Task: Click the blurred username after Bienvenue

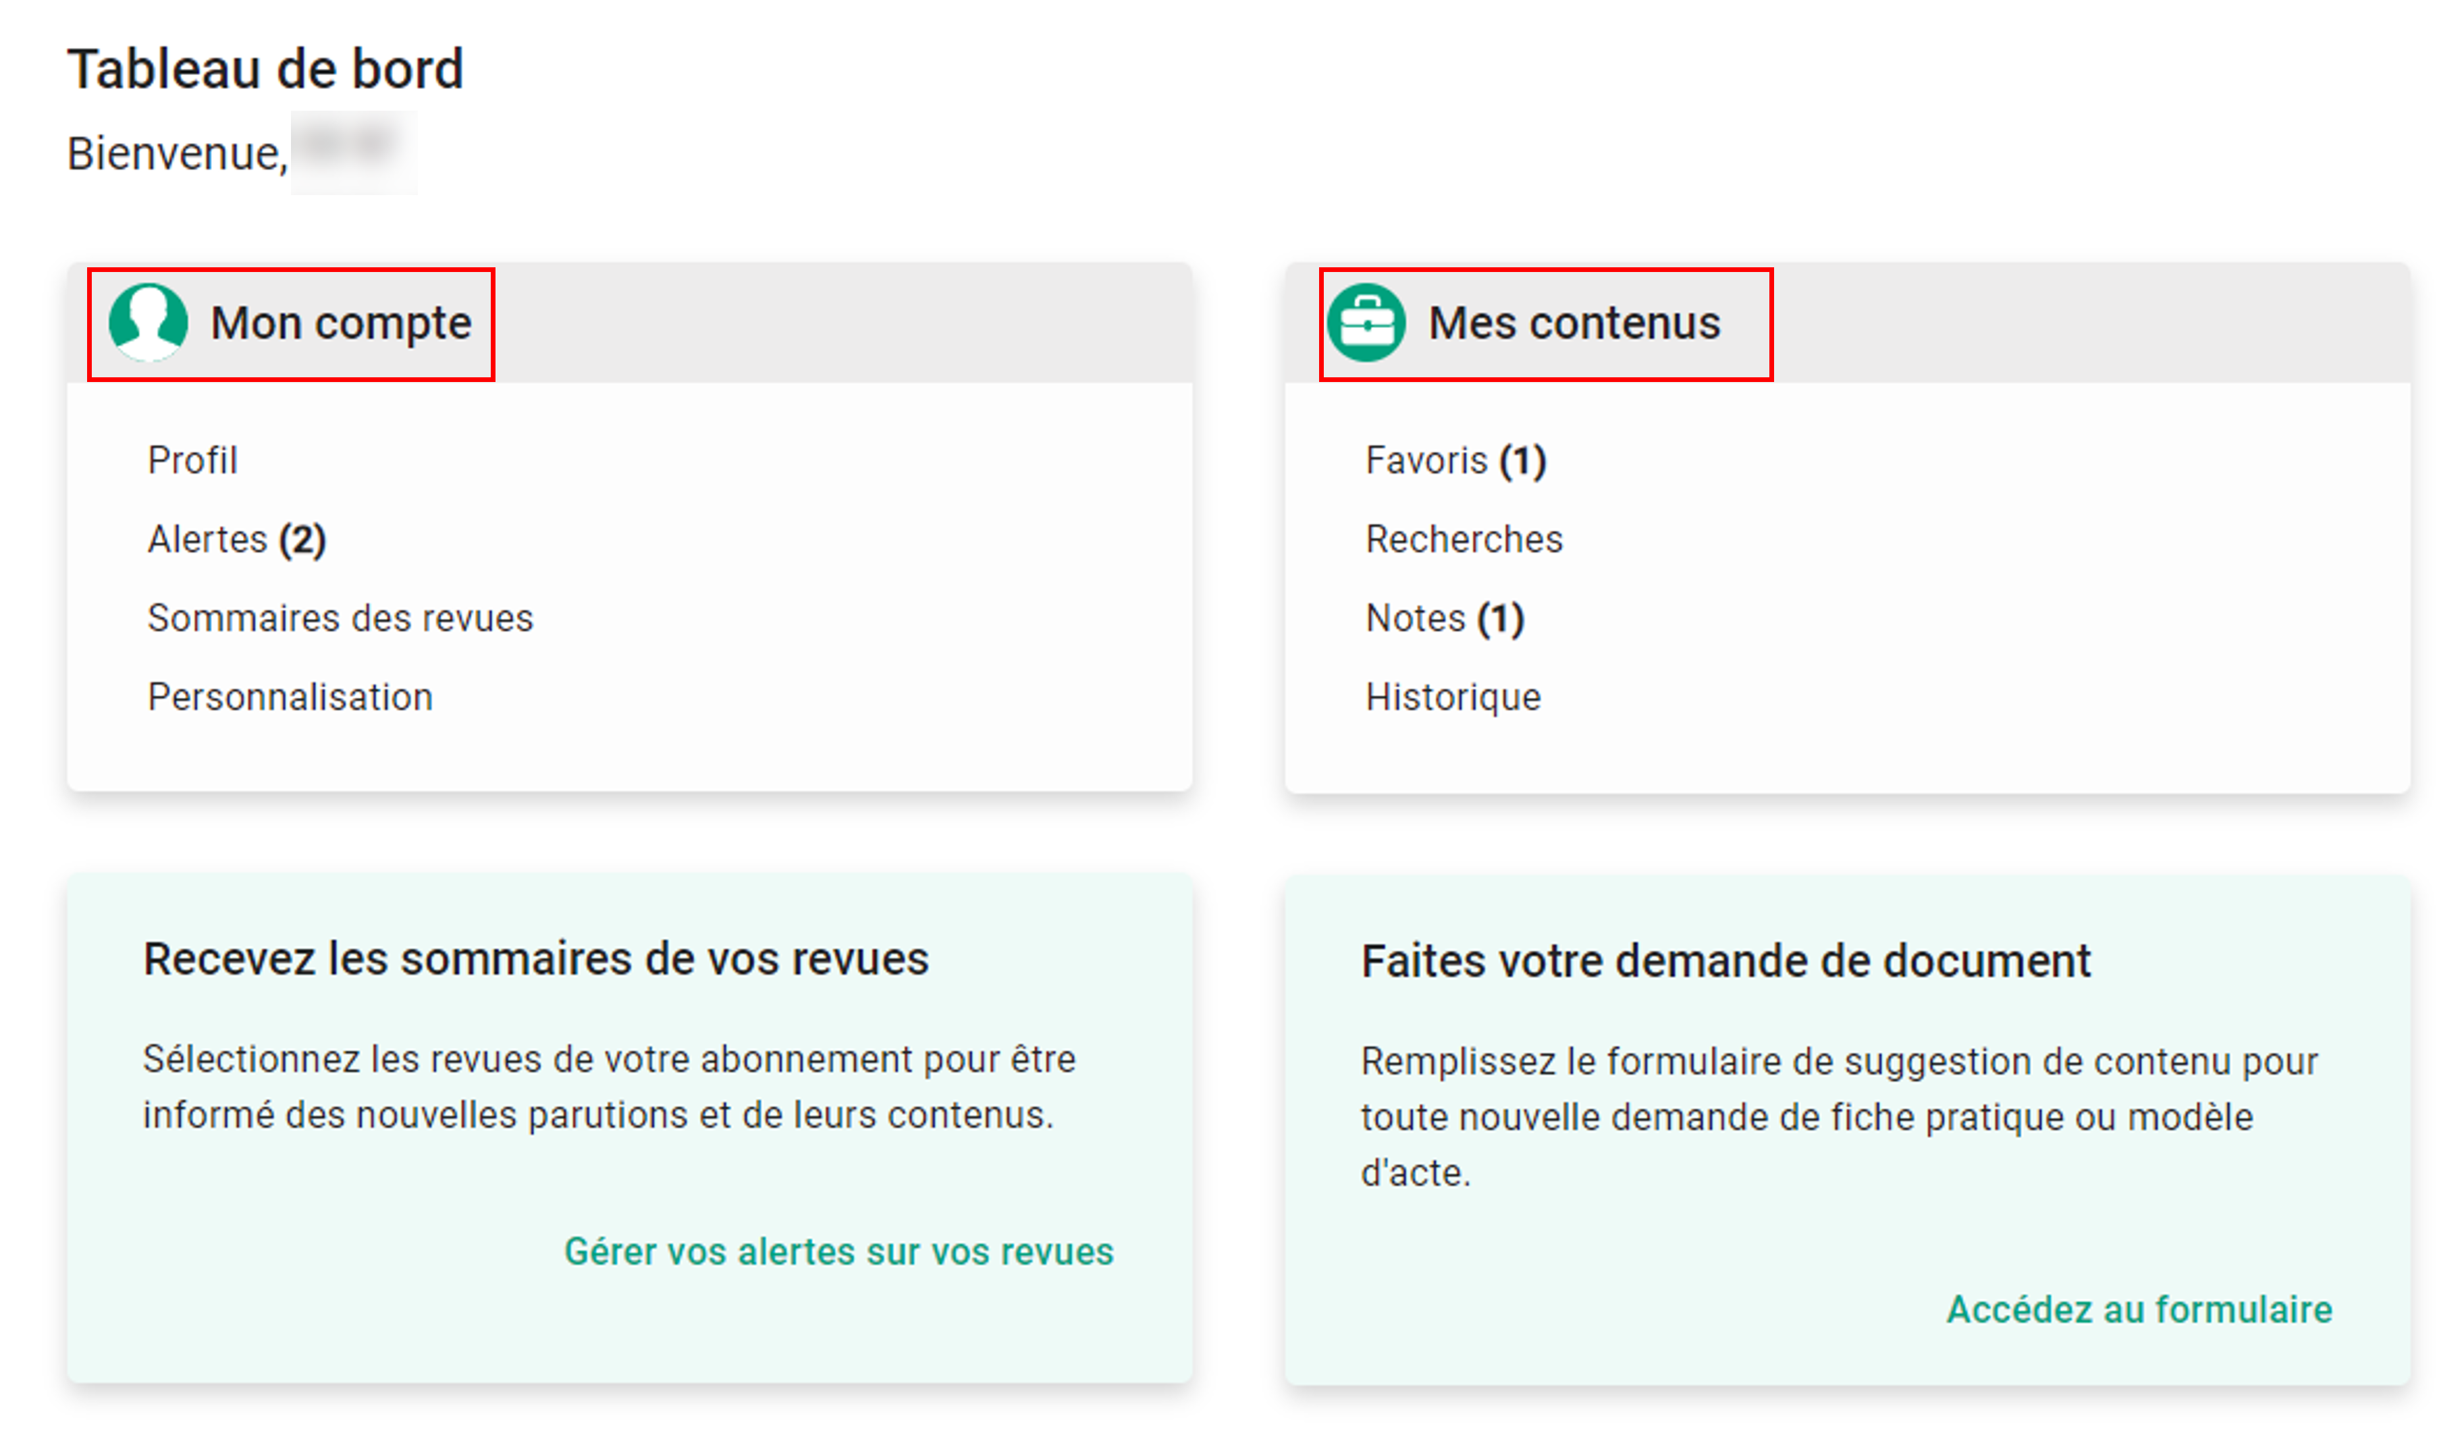Action: [353, 152]
